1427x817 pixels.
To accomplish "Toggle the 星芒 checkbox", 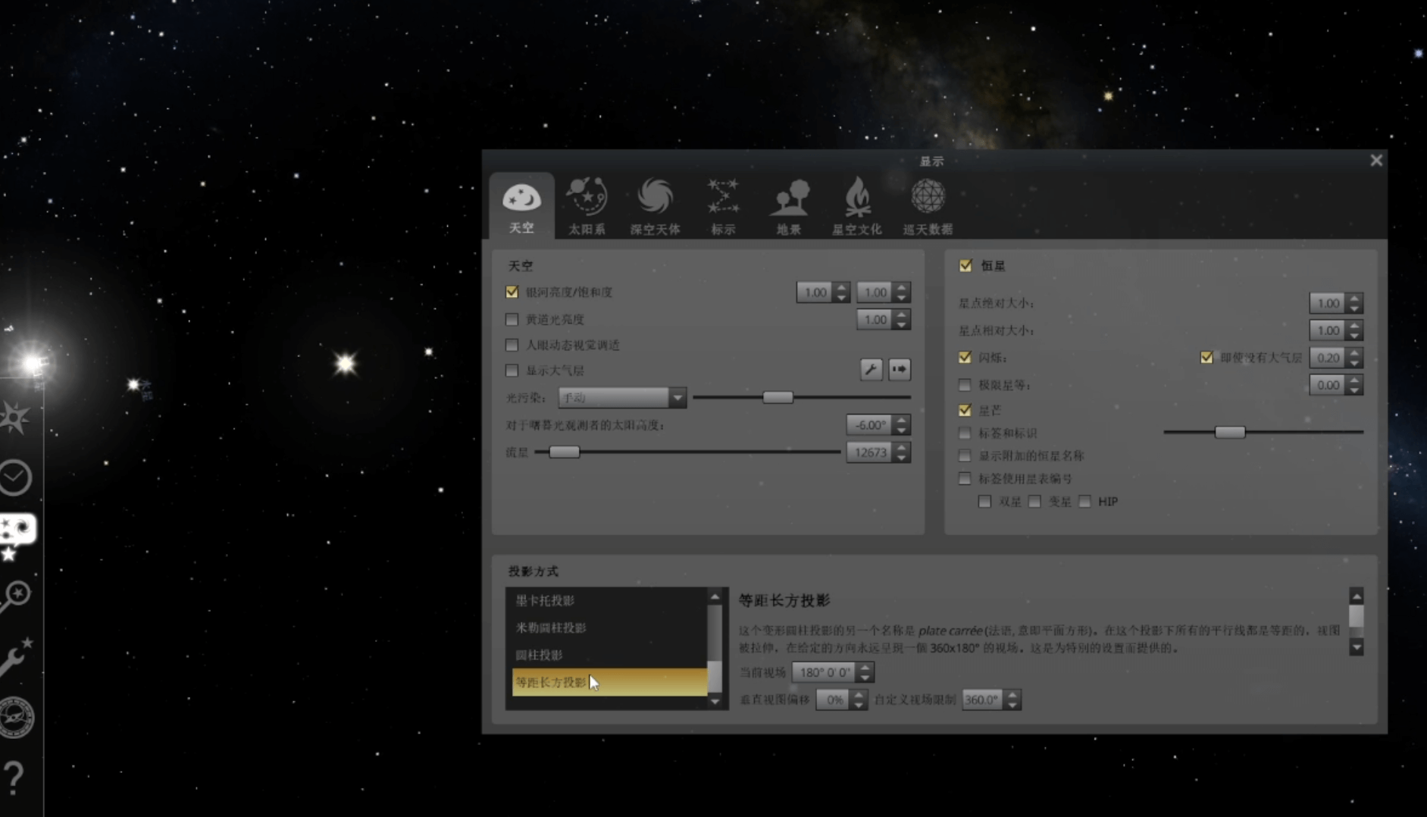I will (x=965, y=410).
